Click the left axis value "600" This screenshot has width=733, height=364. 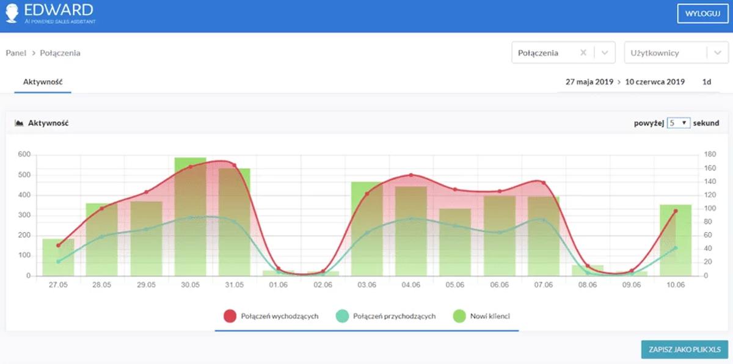click(x=24, y=155)
